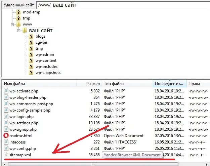Click the file icon of wp-blog-header.php
This screenshot has height=166, width=210.
6,97
